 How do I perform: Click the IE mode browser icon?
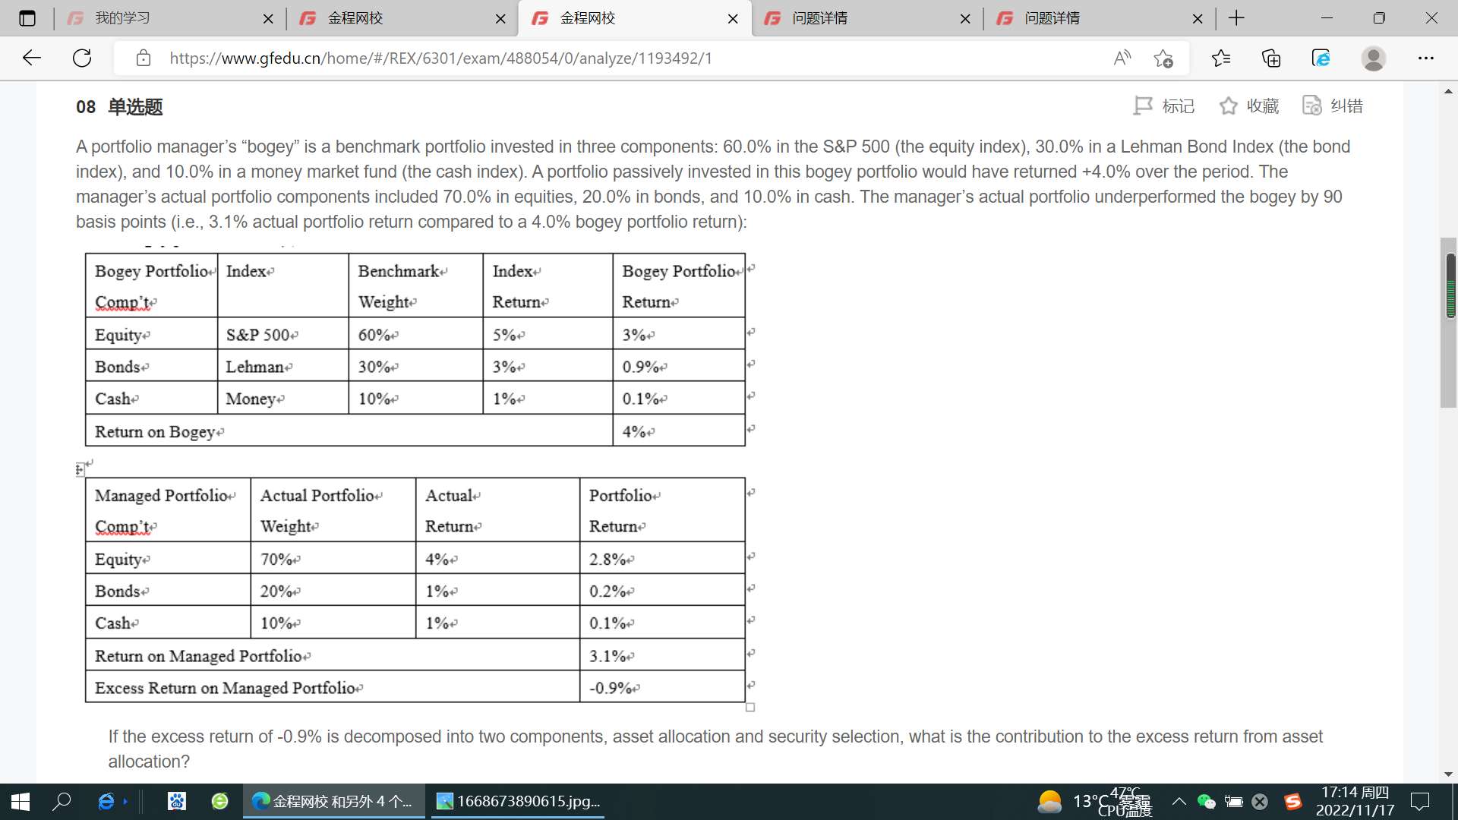pos(1321,58)
